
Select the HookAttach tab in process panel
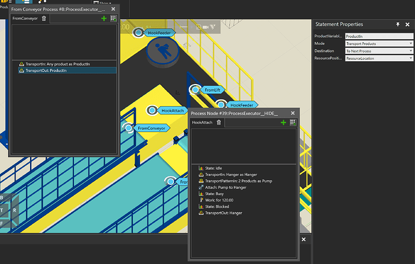[202, 122]
